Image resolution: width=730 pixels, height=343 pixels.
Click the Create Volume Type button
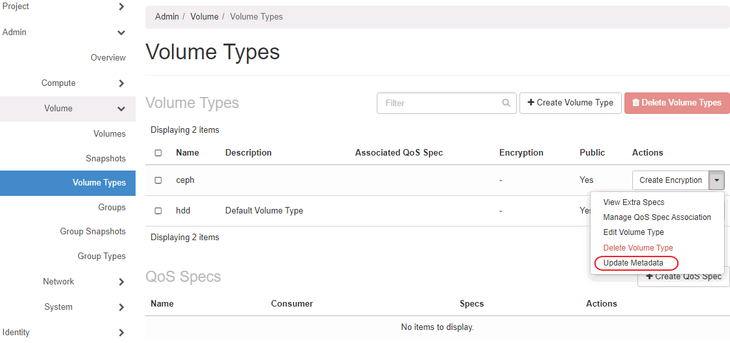pos(570,103)
